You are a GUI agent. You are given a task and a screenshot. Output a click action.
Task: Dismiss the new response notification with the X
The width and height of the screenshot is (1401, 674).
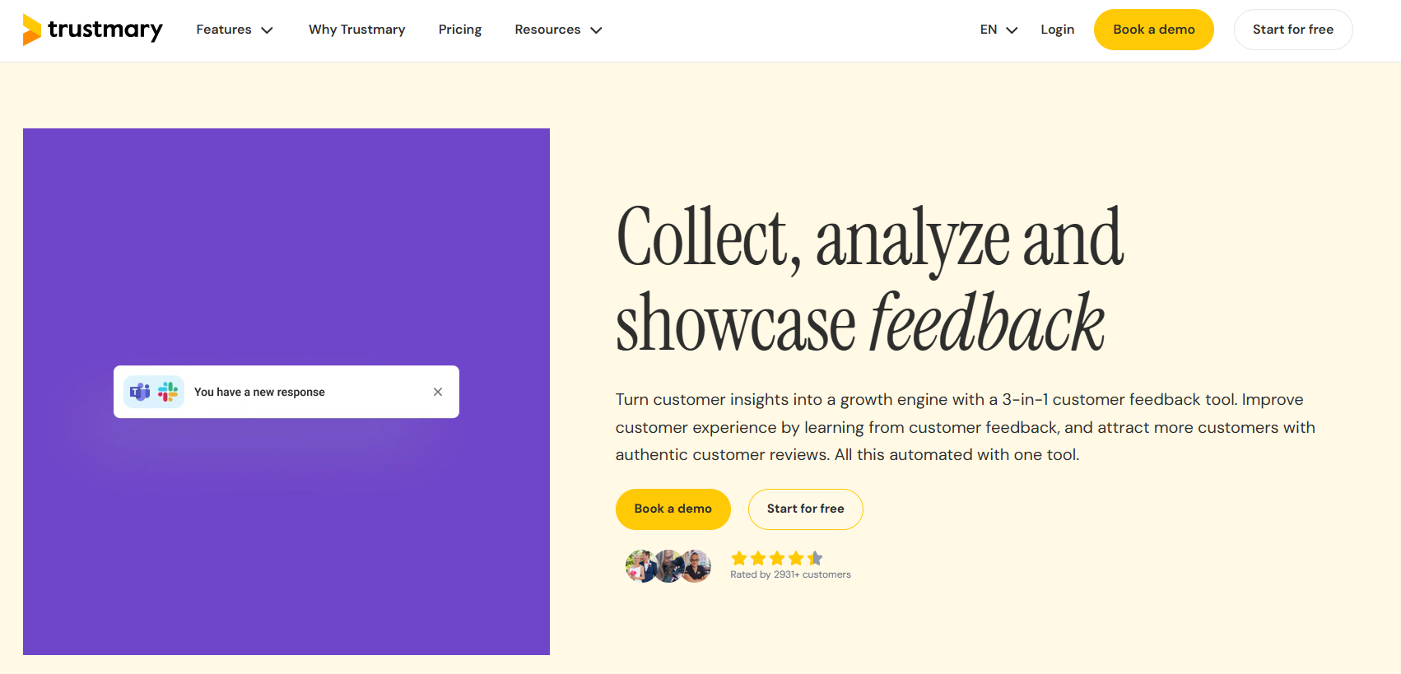[437, 392]
